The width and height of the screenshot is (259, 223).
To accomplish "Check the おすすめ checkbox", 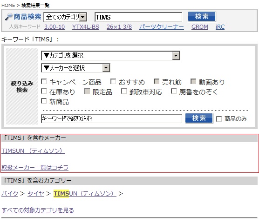I will pos(113,81).
